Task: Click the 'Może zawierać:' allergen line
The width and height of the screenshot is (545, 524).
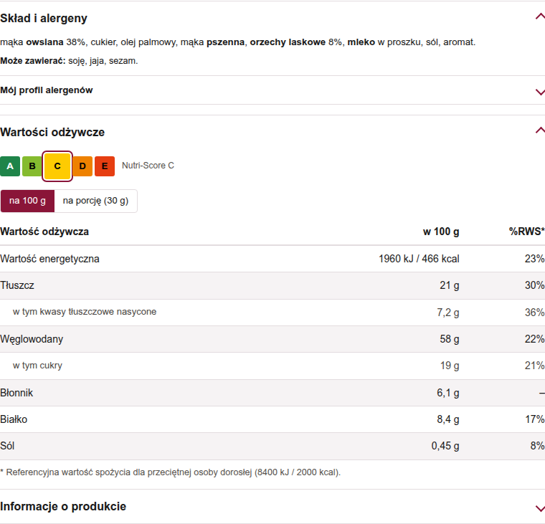Action: click(69, 61)
